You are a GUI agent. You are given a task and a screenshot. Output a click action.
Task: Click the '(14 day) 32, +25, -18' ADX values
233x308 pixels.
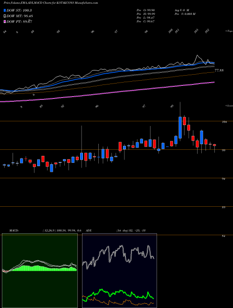(x=130, y=231)
